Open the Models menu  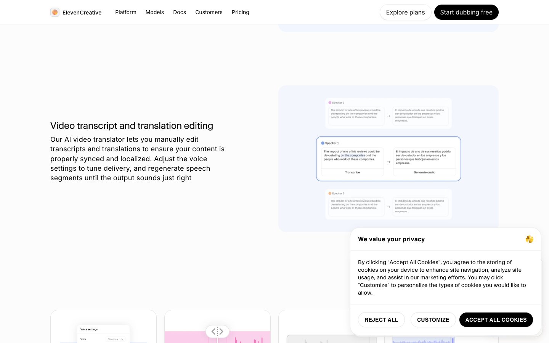[154, 12]
